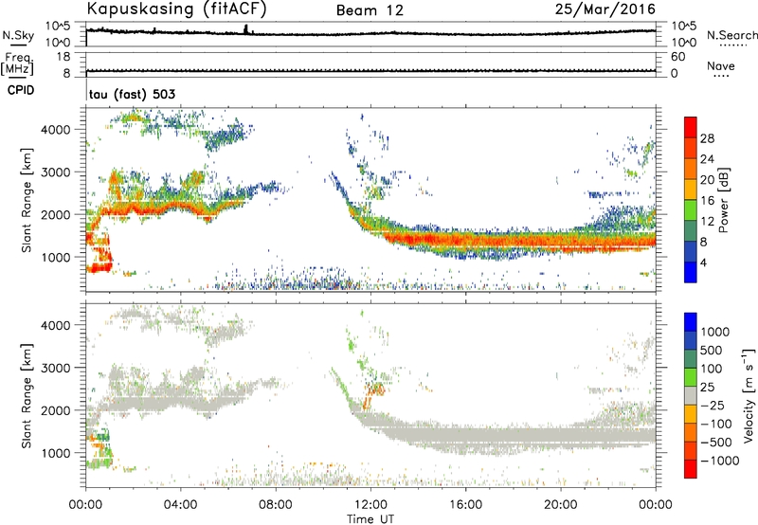This screenshot has width=758, height=525.
Task: Click the N.Search legend label
Action: 731,35
